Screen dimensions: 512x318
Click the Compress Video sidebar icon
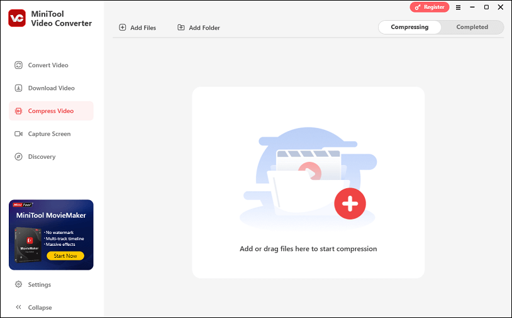18,111
